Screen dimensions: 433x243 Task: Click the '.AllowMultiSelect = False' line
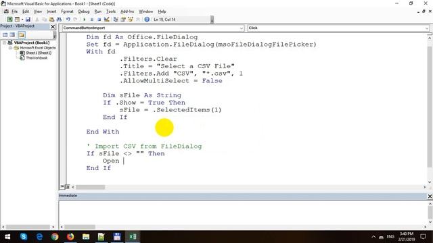click(x=170, y=81)
